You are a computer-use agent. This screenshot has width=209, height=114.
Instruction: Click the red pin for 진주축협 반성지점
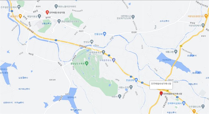tap(47, 12)
